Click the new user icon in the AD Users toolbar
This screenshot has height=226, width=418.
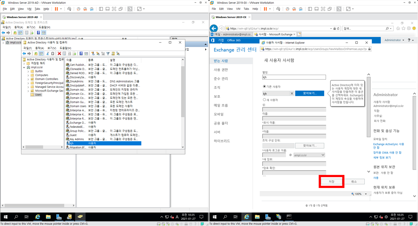(93, 54)
